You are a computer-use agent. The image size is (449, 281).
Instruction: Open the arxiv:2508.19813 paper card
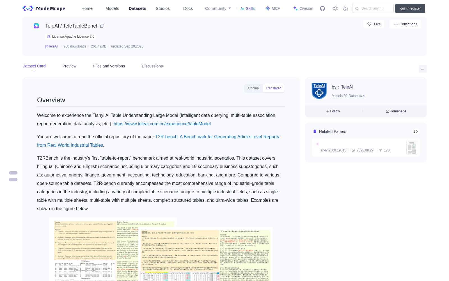pyautogui.click(x=366, y=148)
